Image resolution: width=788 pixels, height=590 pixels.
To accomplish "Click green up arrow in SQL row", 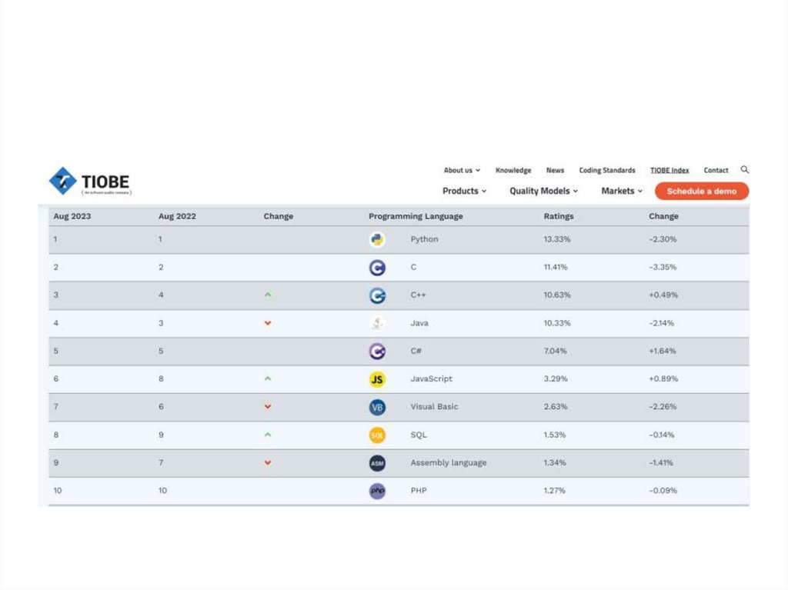I will point(268,434).
